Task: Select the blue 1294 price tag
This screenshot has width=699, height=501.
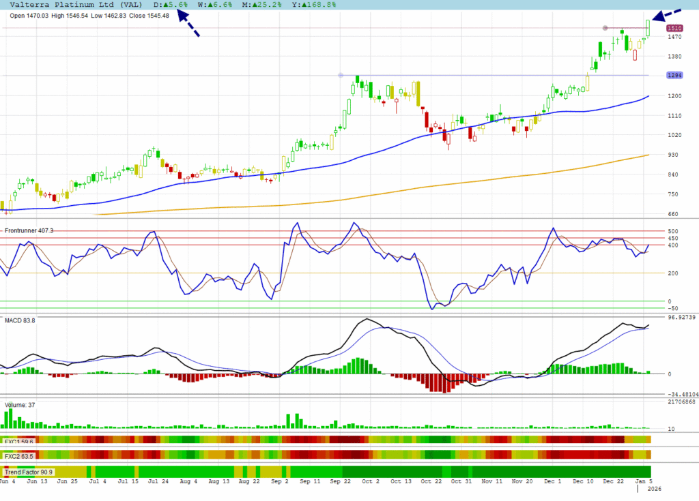Action: 674,76
